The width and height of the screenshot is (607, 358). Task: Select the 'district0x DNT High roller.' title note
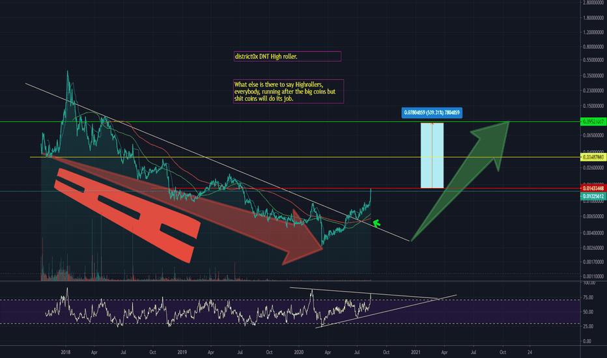point(287,57)
